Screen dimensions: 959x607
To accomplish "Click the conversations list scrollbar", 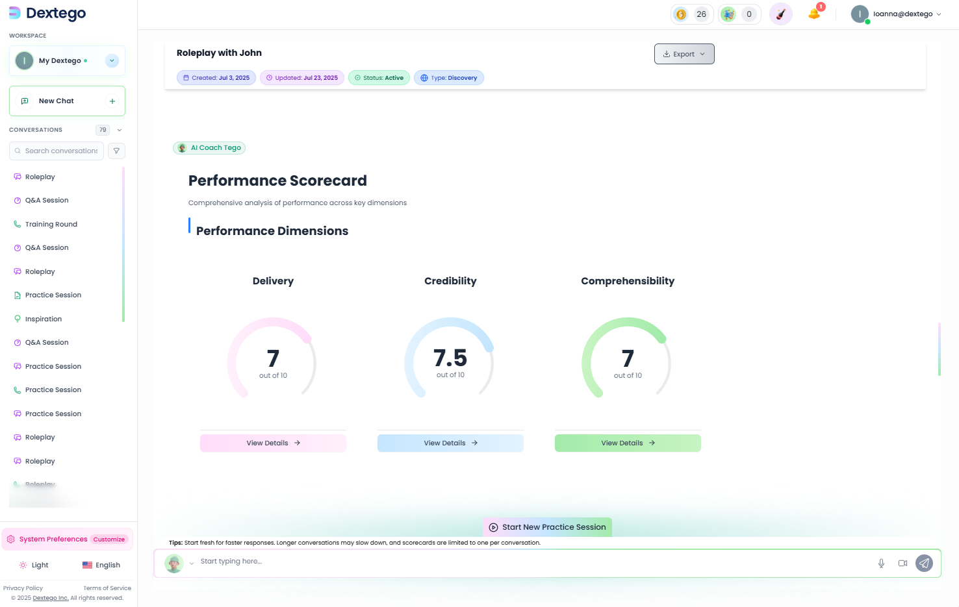I will [123, 244].
